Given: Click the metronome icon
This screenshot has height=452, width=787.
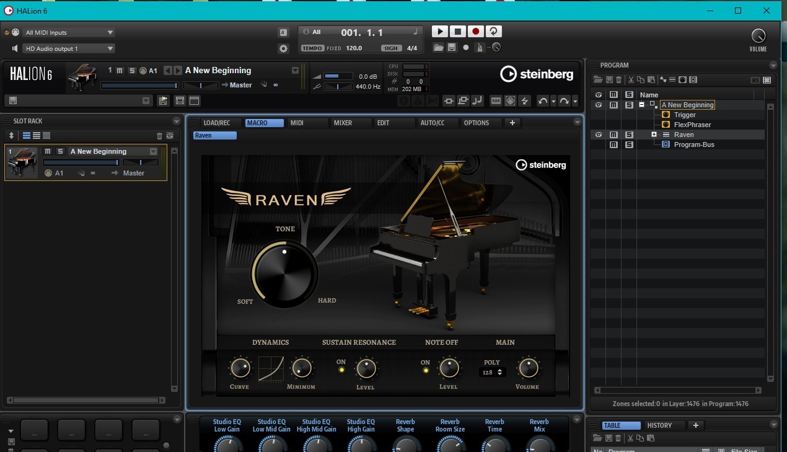Looking at the screenshot, I should pos(480,47).
